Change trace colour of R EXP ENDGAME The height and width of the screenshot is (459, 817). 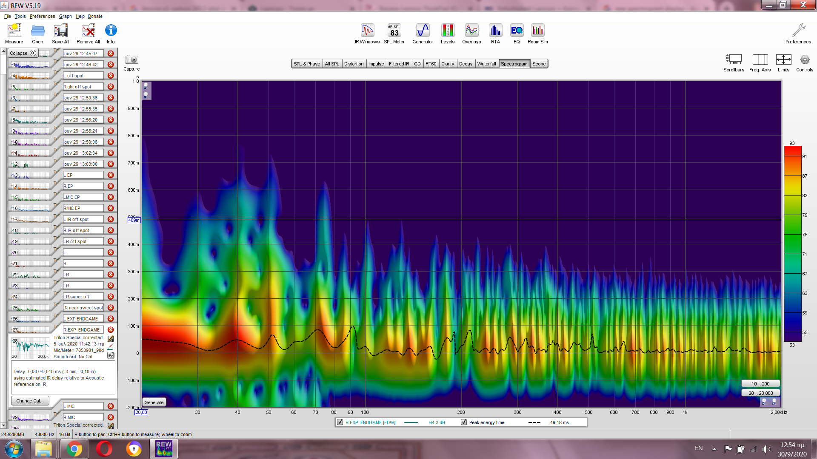(111, 346)
